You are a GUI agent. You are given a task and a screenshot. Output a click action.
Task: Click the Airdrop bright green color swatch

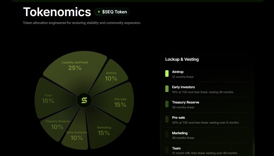coord(167,74)
